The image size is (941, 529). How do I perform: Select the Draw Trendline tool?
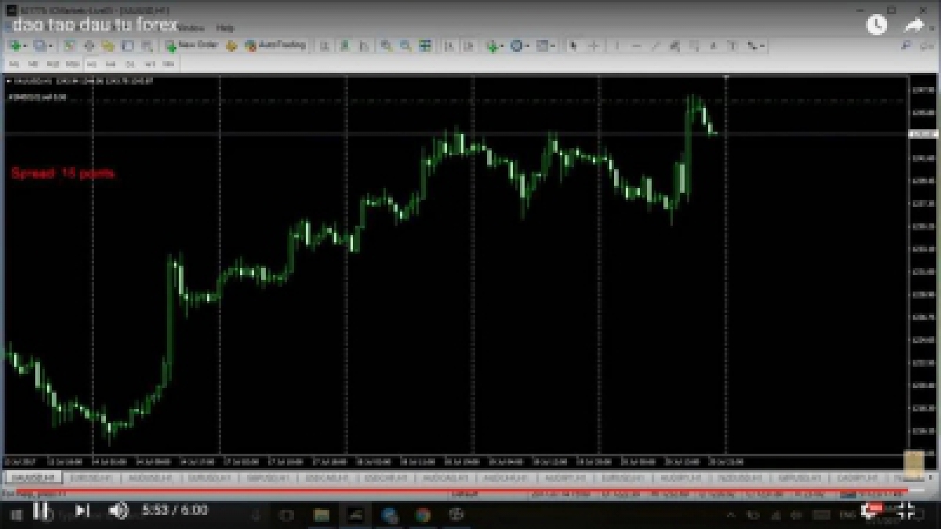(x=656, y=46)
